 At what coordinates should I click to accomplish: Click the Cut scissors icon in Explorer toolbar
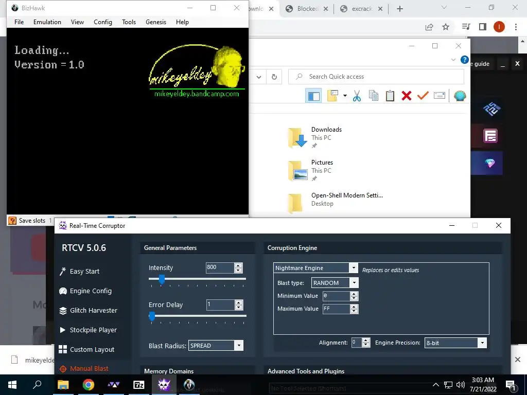357,96
